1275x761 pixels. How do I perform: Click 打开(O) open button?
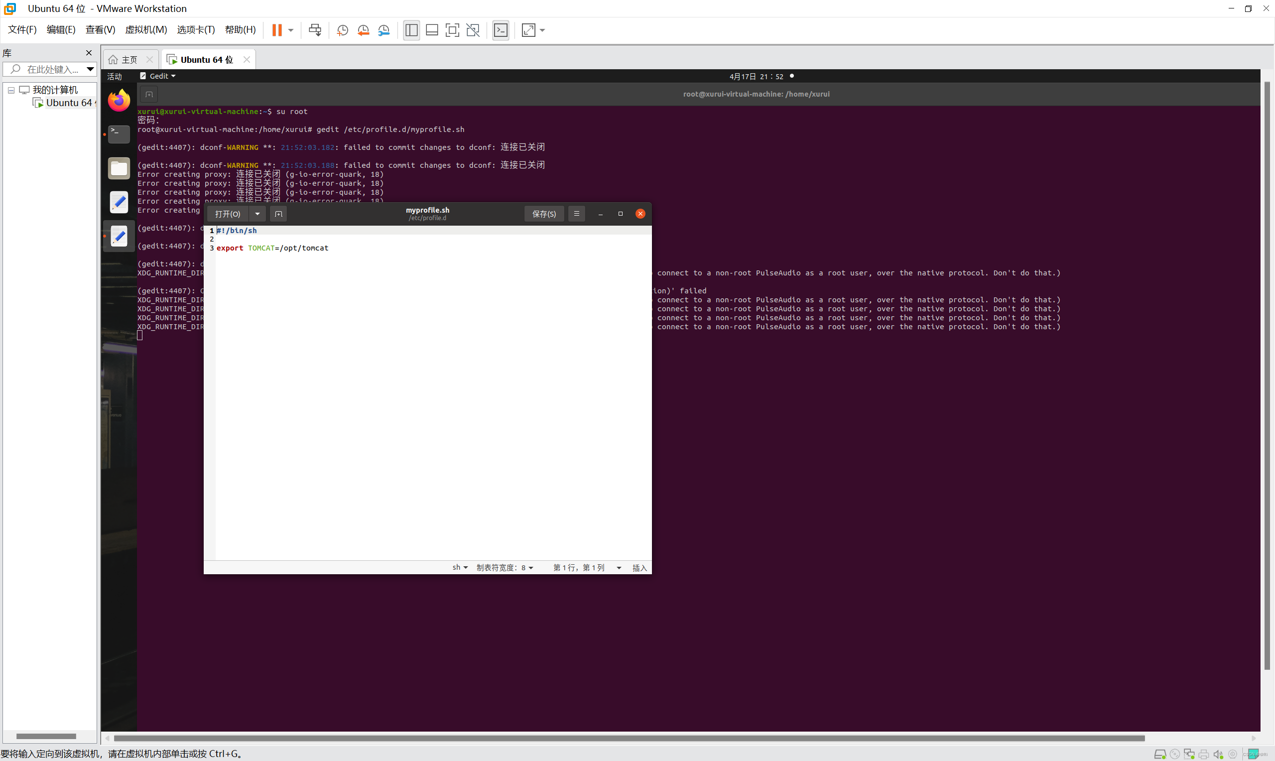click(x=228, y=214)
